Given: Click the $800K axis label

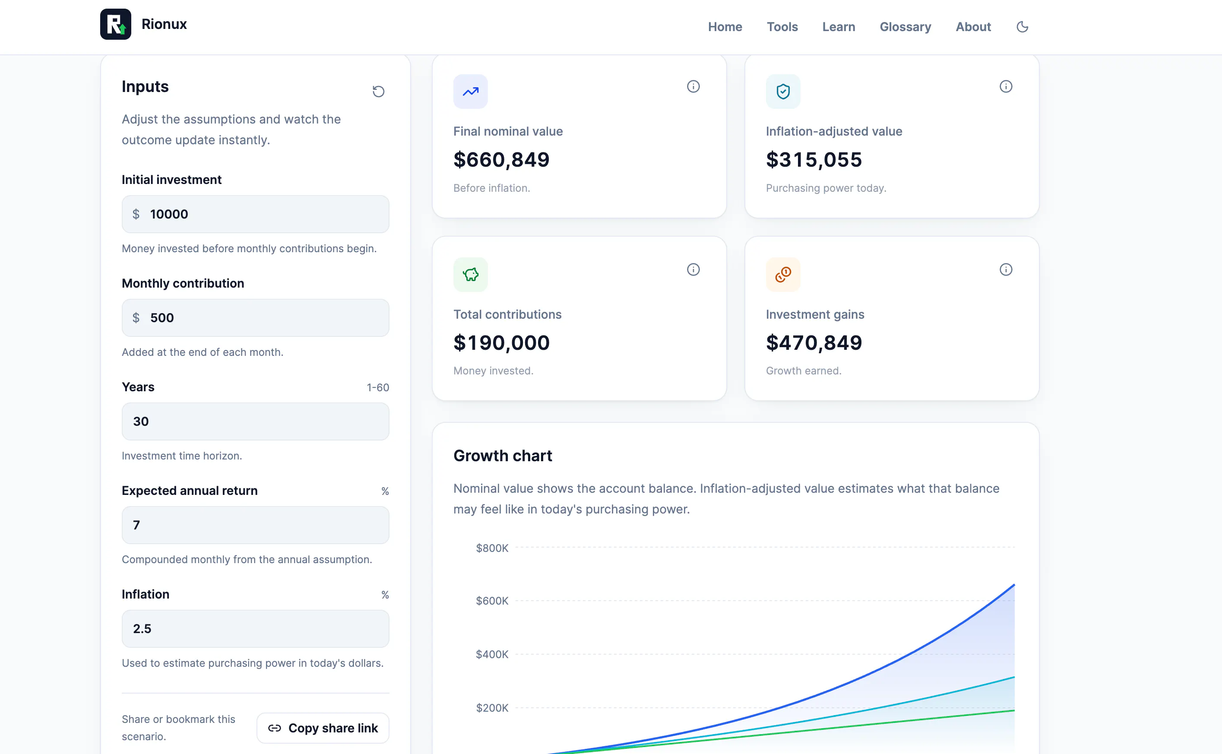Looking at the screenshot, I should 491,548.
